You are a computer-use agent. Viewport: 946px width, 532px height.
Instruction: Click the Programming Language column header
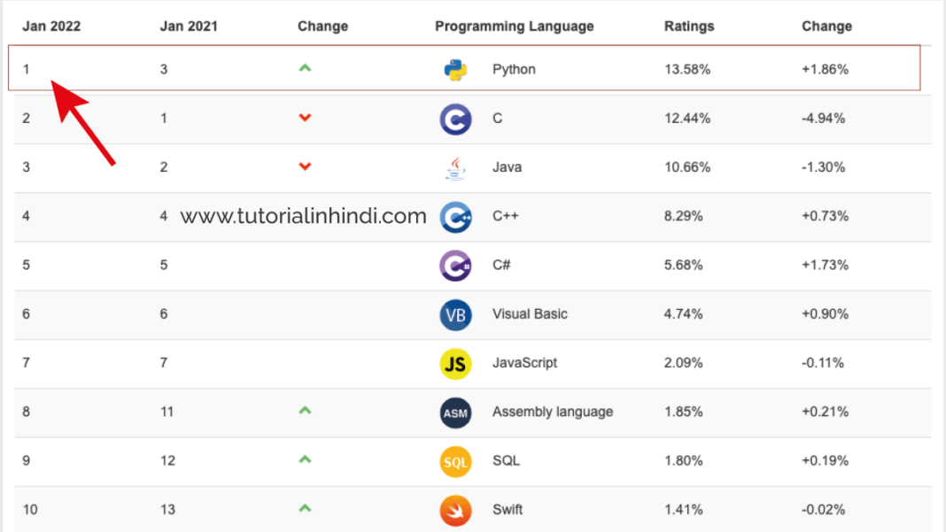[514, 27]
